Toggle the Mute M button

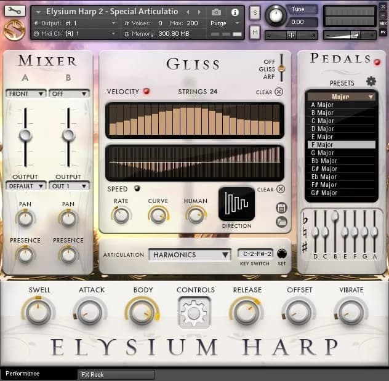tap(255, 32)
